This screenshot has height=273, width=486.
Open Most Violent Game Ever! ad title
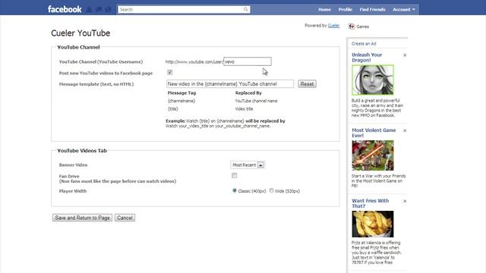coord(374,133)
